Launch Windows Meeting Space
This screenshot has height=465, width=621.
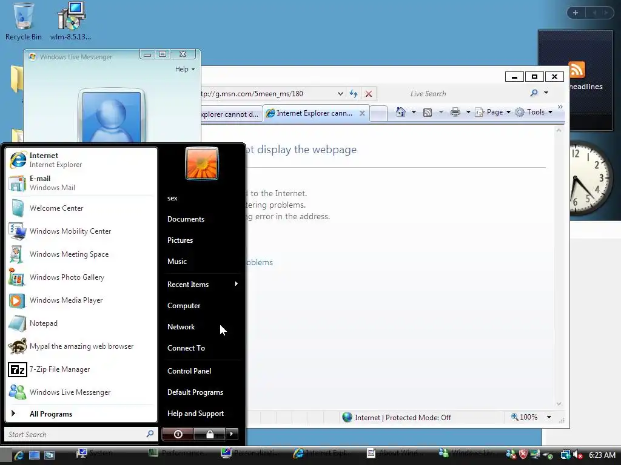(x=81, y=254)
